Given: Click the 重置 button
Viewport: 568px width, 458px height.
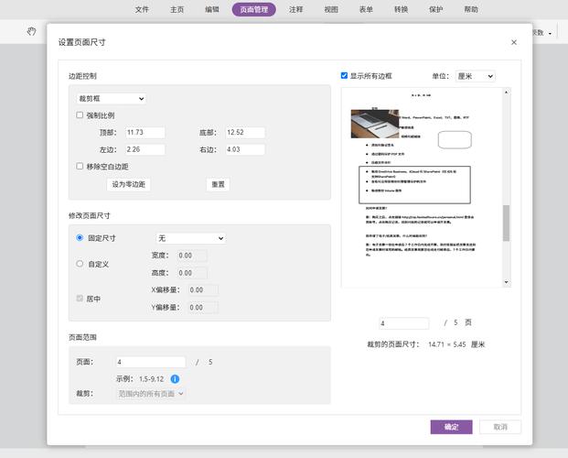Looking at the screenshot, I should click(x=218, y=184).
